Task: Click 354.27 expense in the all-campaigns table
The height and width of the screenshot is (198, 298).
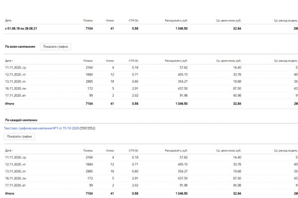Action: (183, 82)
